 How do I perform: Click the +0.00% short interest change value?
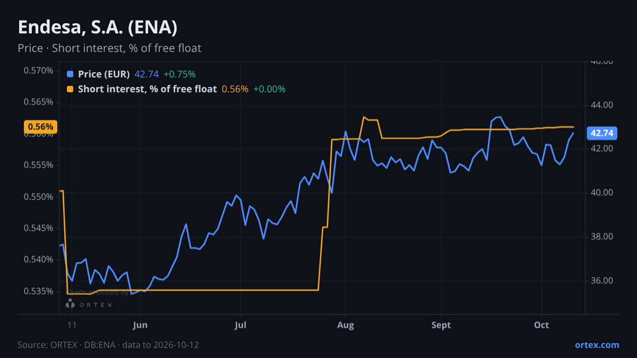[x=269, y=89]
